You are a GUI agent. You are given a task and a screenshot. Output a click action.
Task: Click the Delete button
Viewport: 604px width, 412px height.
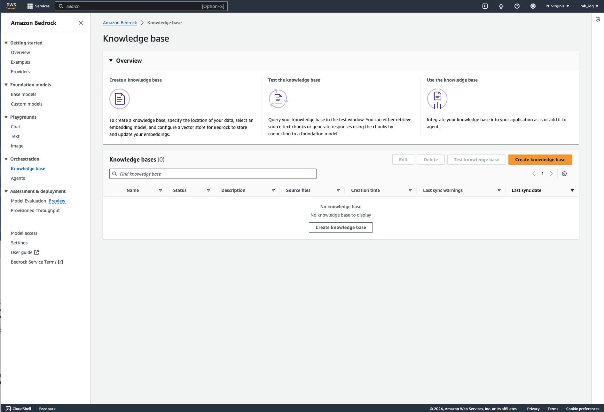pos(431,160)
